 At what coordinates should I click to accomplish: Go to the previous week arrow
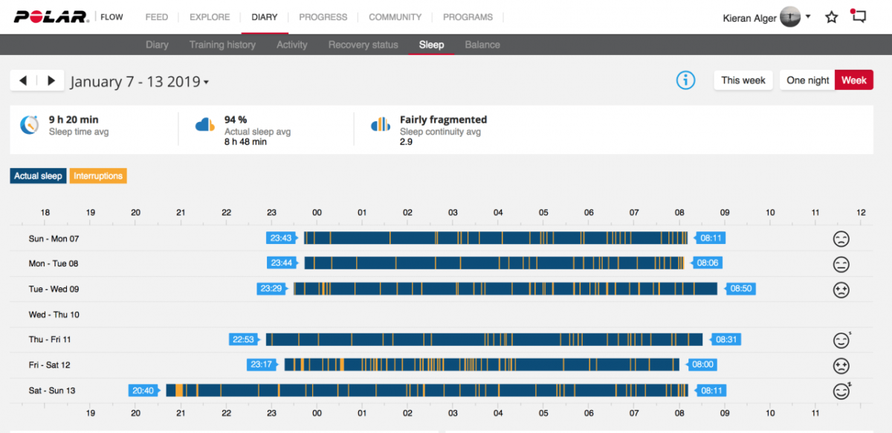23,80
